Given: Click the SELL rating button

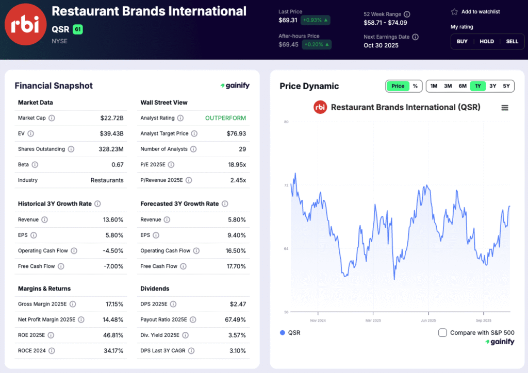Looking at the screenshot, I should (511, 41).
